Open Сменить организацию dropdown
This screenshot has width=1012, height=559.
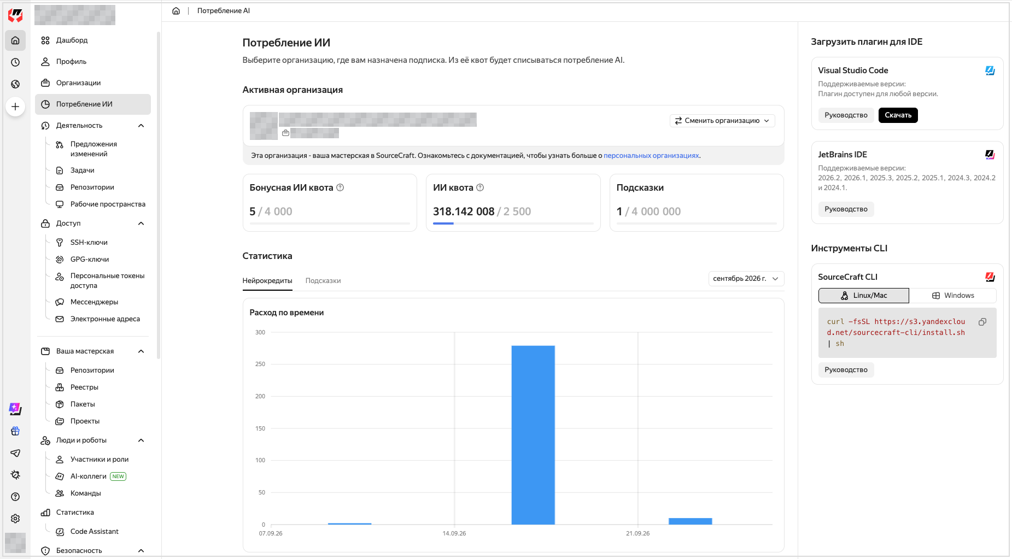[722, 121]
